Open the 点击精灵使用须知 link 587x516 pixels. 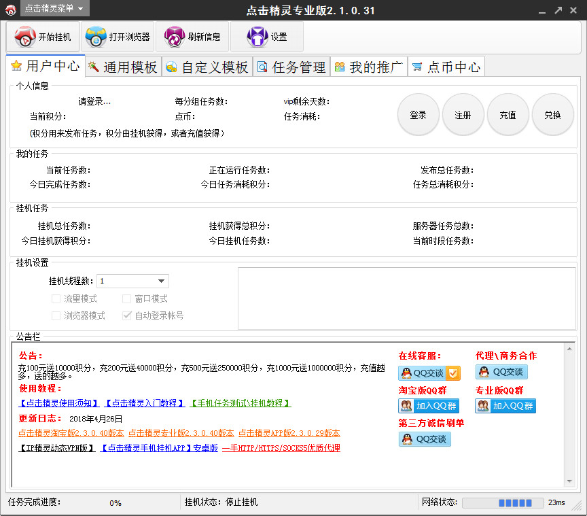[x=59, y=403]
